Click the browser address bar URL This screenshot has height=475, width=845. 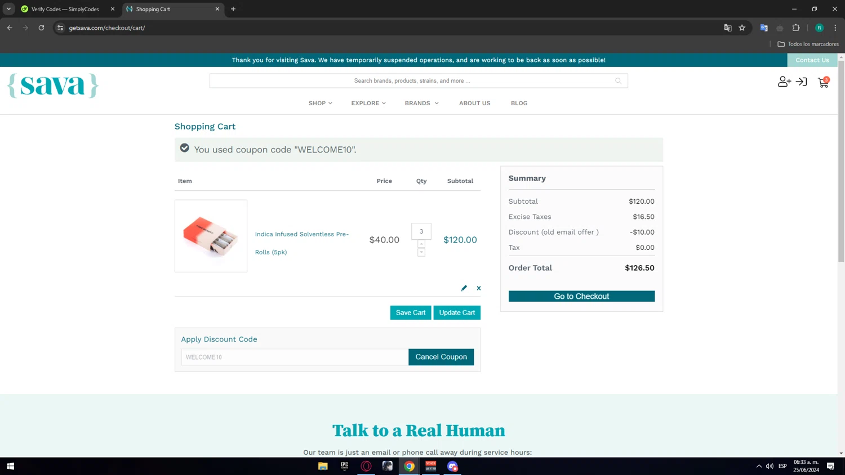[107, 28]
